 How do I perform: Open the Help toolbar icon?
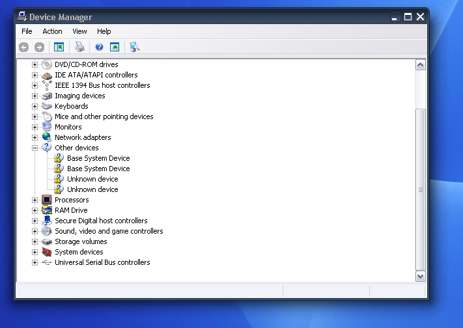click(99, 47)
